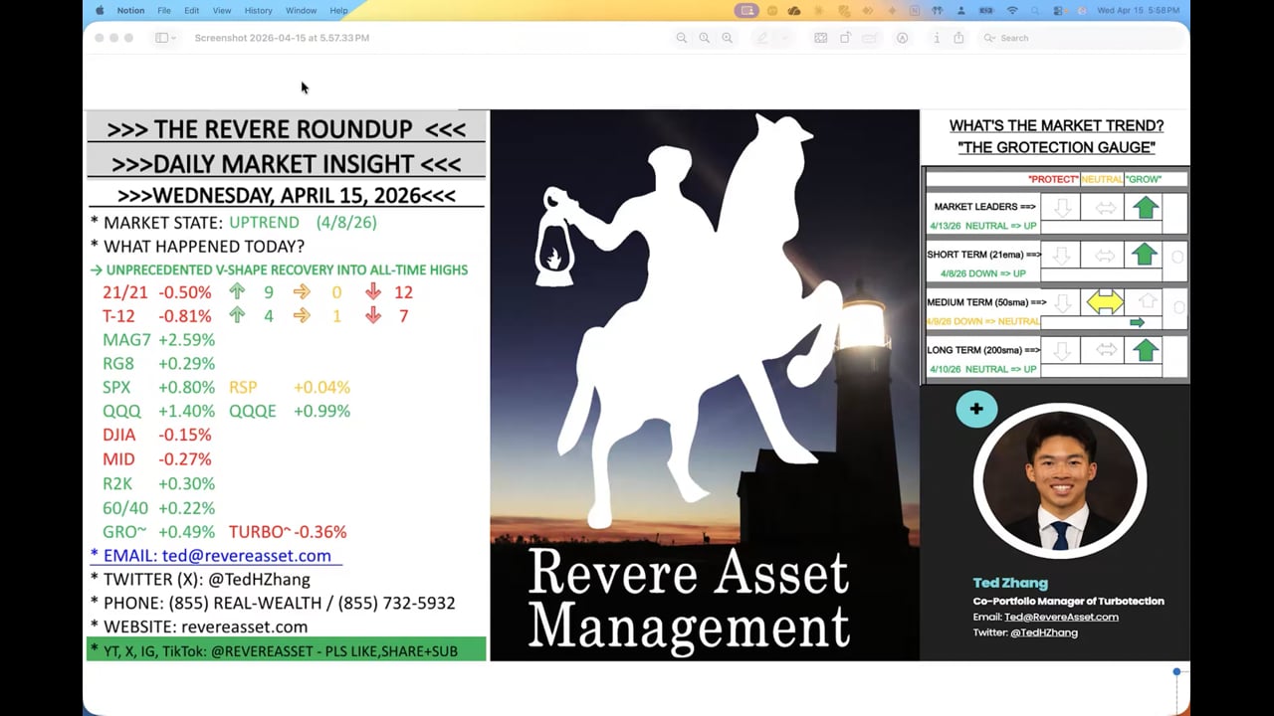This screenshot has height=716, width=1274.
Task: Show the Markup toolbar
Action: [903, 38]
